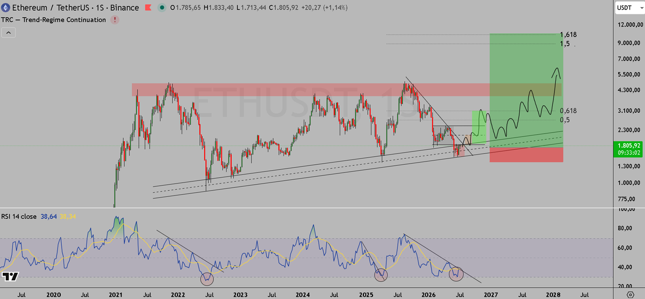The width and height of the screenshot is (645, 299).
Task: Click the current price label 1.805,92
Action: click(628, 145)
